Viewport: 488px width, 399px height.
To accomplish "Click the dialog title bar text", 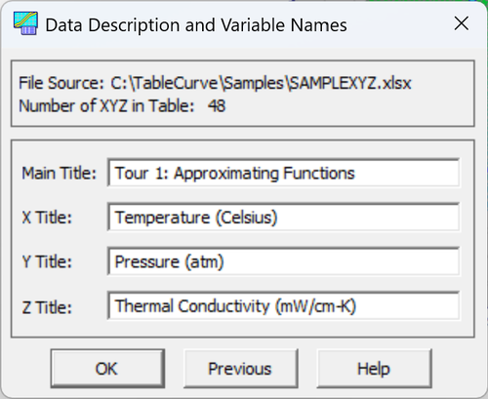I will pyautogui.click(x=196, y=25).
